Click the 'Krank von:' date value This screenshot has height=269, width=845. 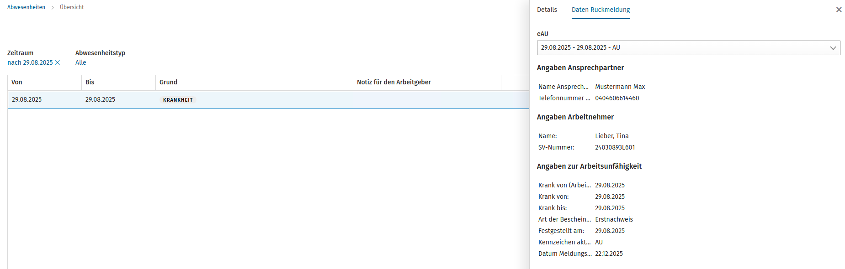coord(610,197)
